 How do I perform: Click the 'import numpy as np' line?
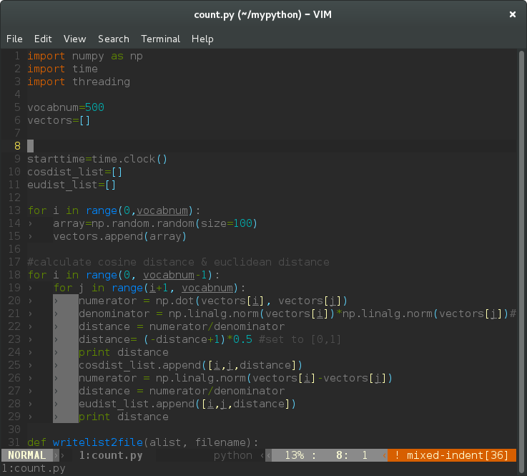pos(84,56)
